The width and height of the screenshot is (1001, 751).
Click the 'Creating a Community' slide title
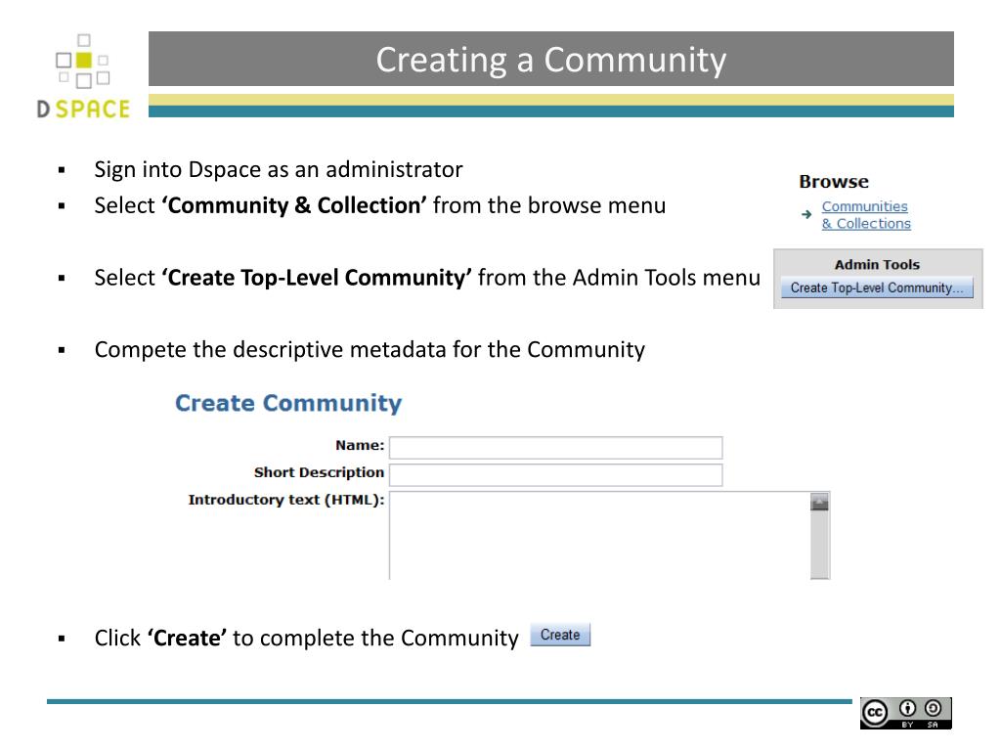(551, 60)
